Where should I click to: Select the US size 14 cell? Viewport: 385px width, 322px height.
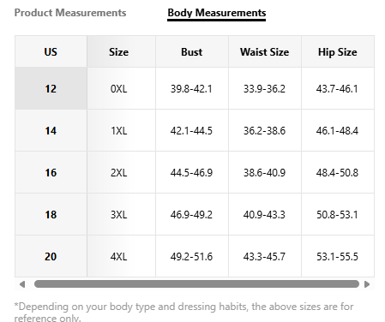(51, 130)
